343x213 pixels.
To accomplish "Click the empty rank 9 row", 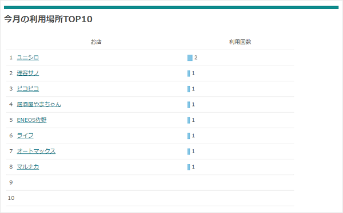I will point(150,182).
